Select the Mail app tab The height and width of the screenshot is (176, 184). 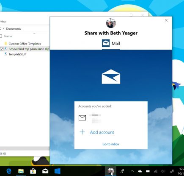[111, 43]
